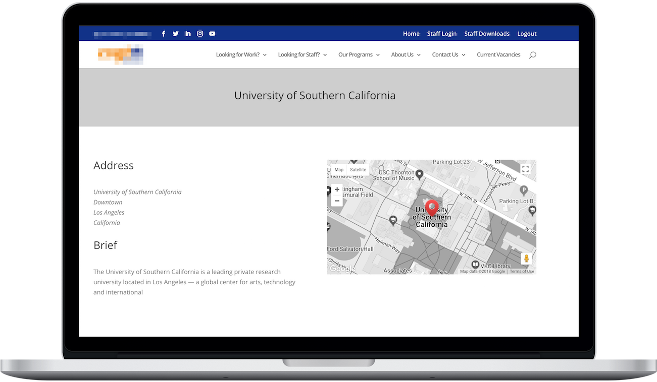This screenshot has height=382, width=657.
Task: Expand the Looking for Work? menu
Action: (241, 55)
